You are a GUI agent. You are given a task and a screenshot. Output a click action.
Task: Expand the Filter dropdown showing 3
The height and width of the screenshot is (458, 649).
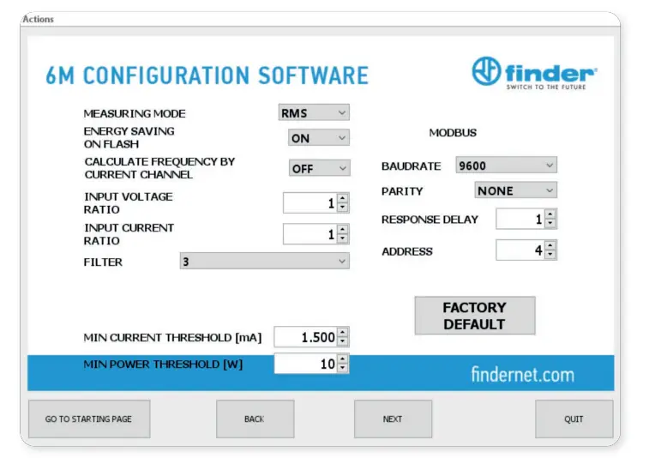[264, 262]
